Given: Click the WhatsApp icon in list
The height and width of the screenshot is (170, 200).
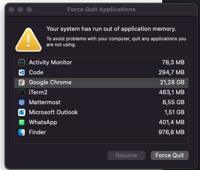Looking at the screenshot, I should (22, 122).
